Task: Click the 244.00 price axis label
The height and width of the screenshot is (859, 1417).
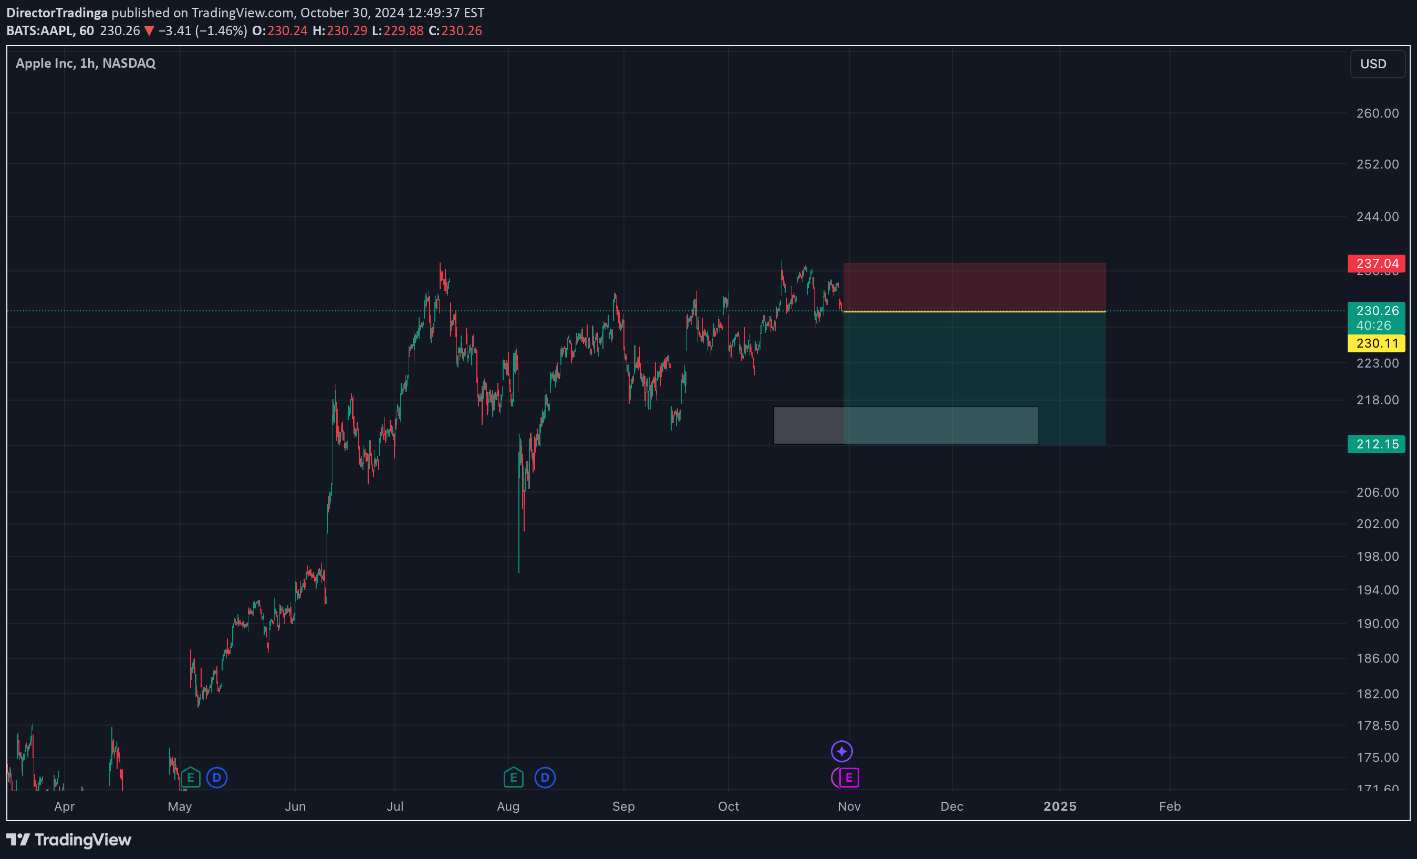Action: (1377, 217)
